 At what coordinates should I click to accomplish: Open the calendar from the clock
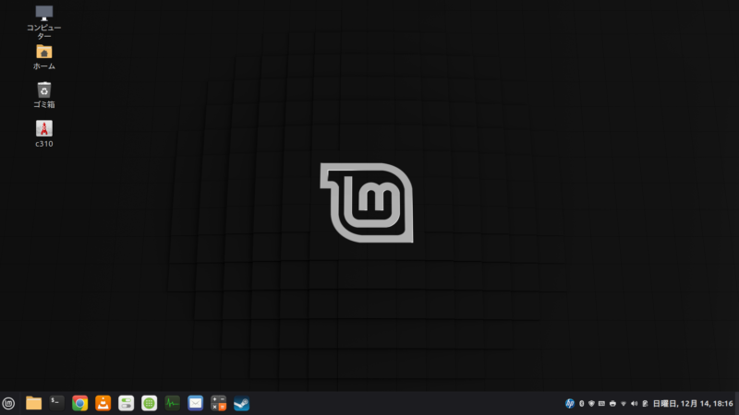(x=693, y=404)
